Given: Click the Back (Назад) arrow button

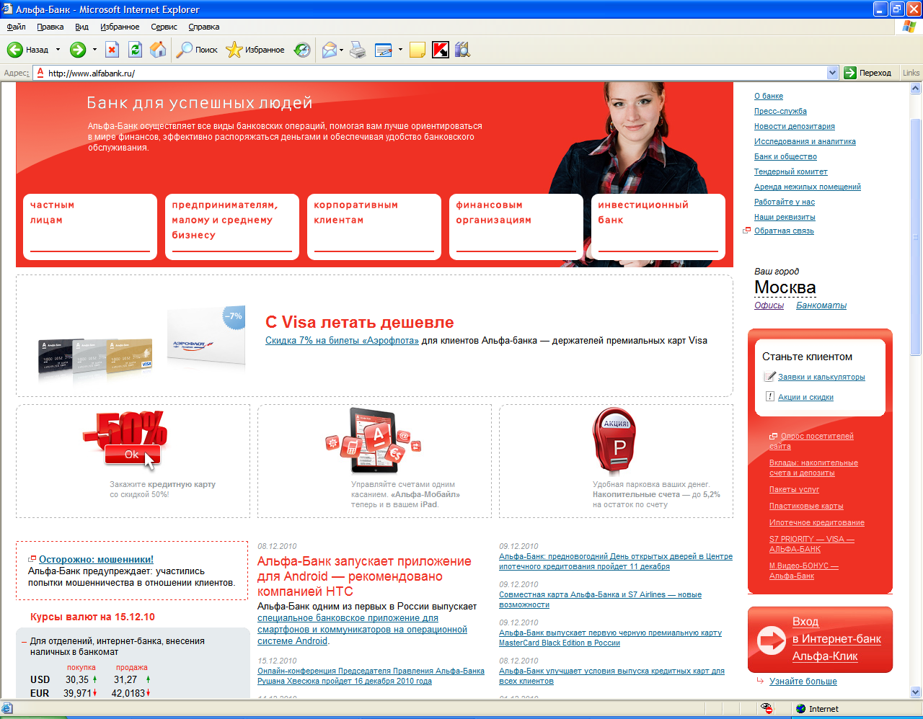Looking at the screenshot, I should coord(27,50).
